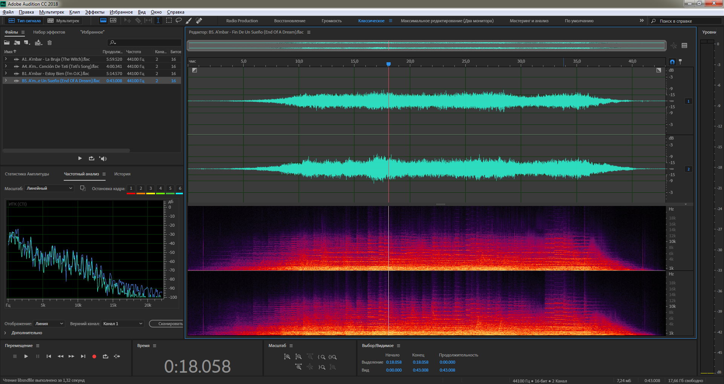The width and height of the screenshot is (724, 384).
Task: Switch to the Статистика Амплитуды tab
Action: click(x=27, y=174)
